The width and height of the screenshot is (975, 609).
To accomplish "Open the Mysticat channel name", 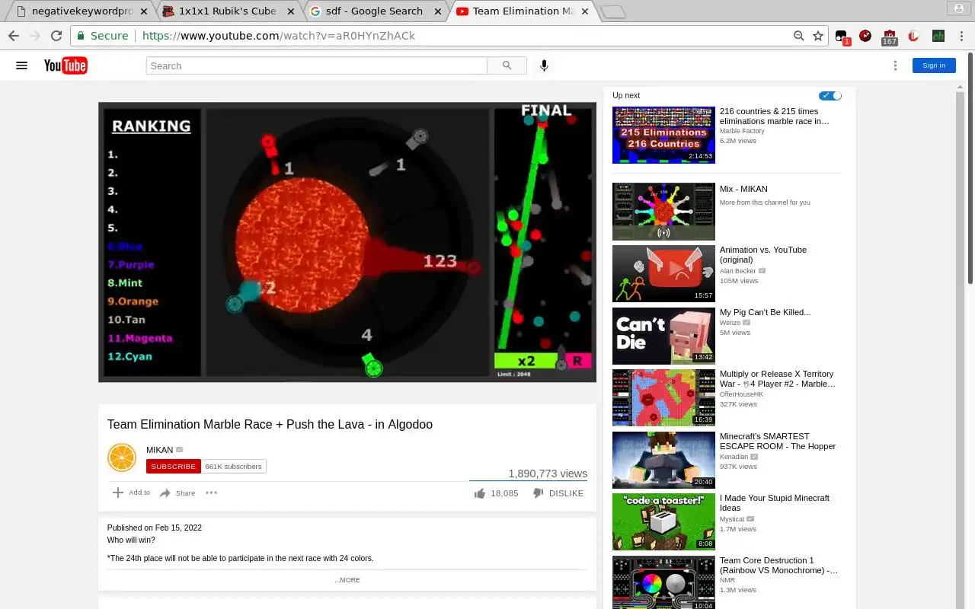I will pos(733,519).
